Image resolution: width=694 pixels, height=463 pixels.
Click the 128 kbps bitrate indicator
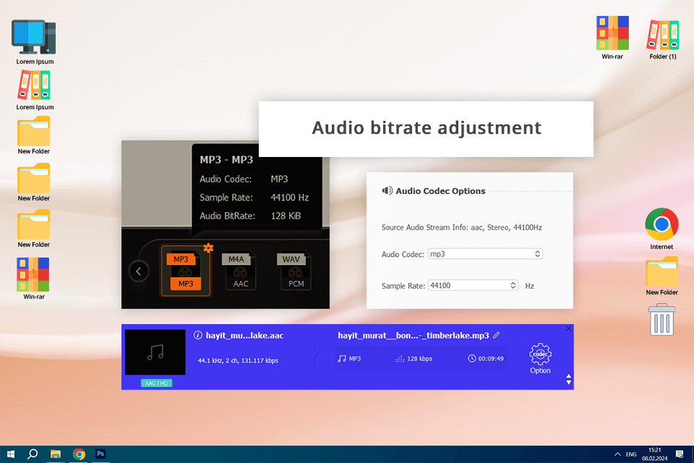coord(414,358)
